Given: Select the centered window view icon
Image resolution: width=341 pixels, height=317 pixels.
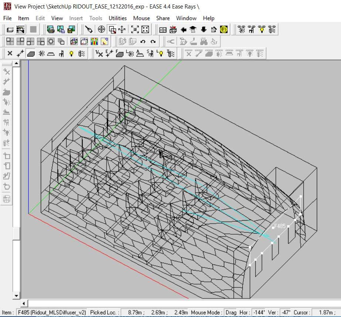Looking at the screenshot, I should (51, 41).
